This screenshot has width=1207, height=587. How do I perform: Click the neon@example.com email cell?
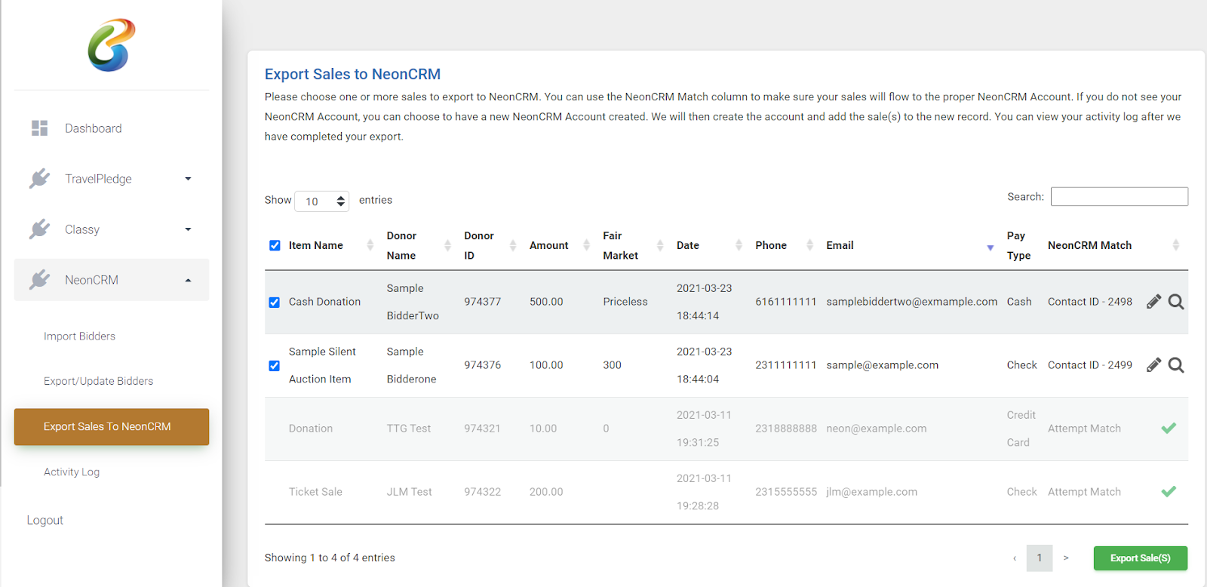876,429
